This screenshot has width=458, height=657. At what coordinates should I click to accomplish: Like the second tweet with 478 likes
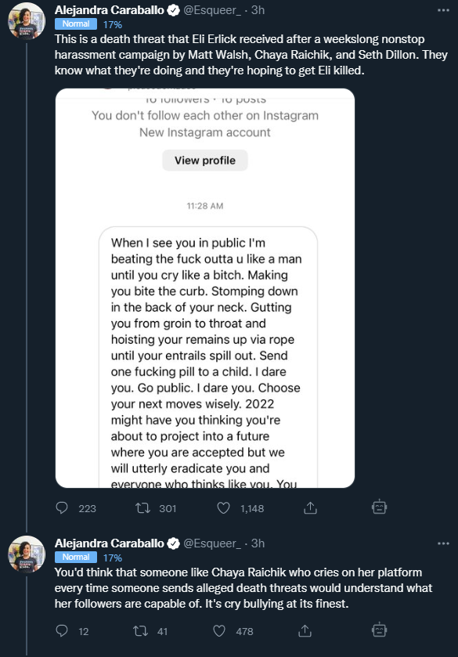click(x=219, y=631)
